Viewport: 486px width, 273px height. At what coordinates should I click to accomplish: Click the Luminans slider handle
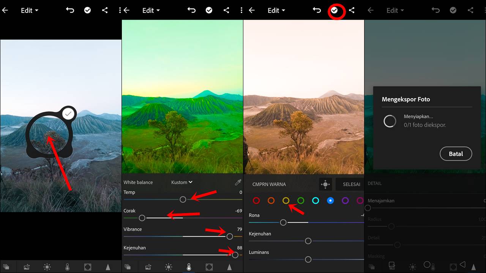click(308, 260)
